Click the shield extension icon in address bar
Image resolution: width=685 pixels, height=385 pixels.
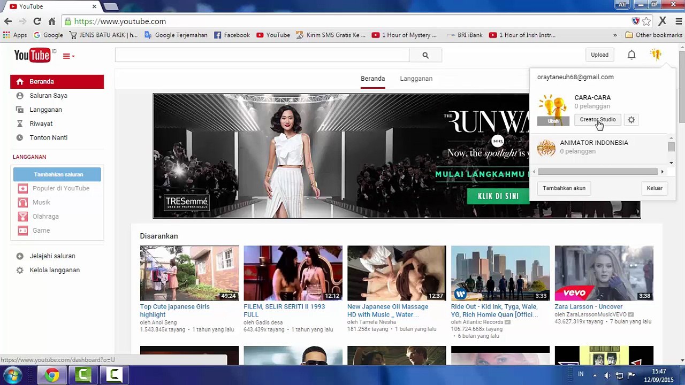(636, 21)
